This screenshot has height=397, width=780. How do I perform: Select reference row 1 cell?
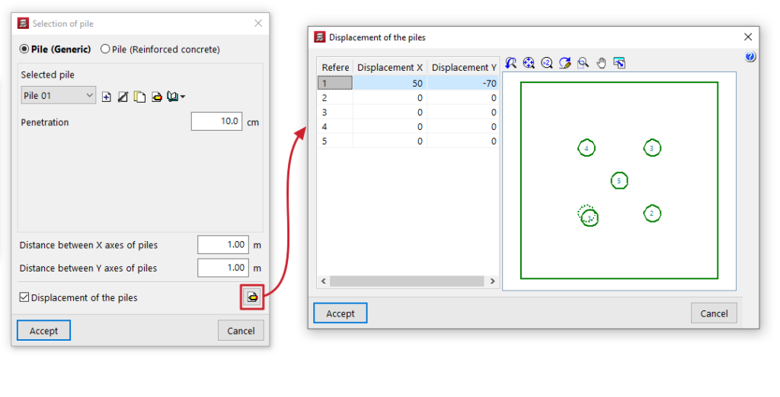point(335,83)
